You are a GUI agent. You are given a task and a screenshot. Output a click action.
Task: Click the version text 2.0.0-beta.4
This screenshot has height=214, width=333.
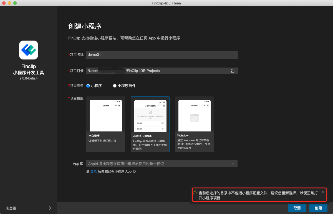29,78
